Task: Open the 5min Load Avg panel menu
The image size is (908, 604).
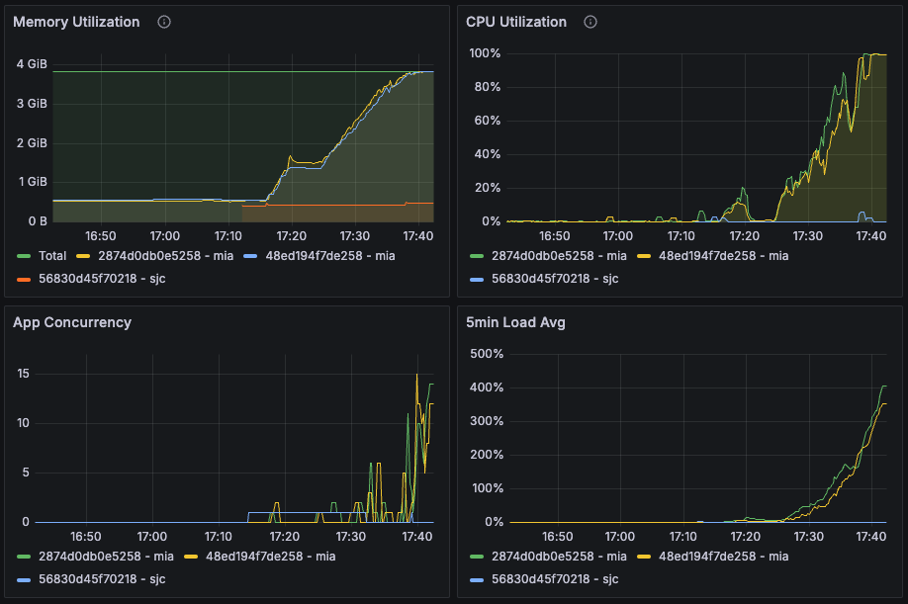Action: (515, 322)
